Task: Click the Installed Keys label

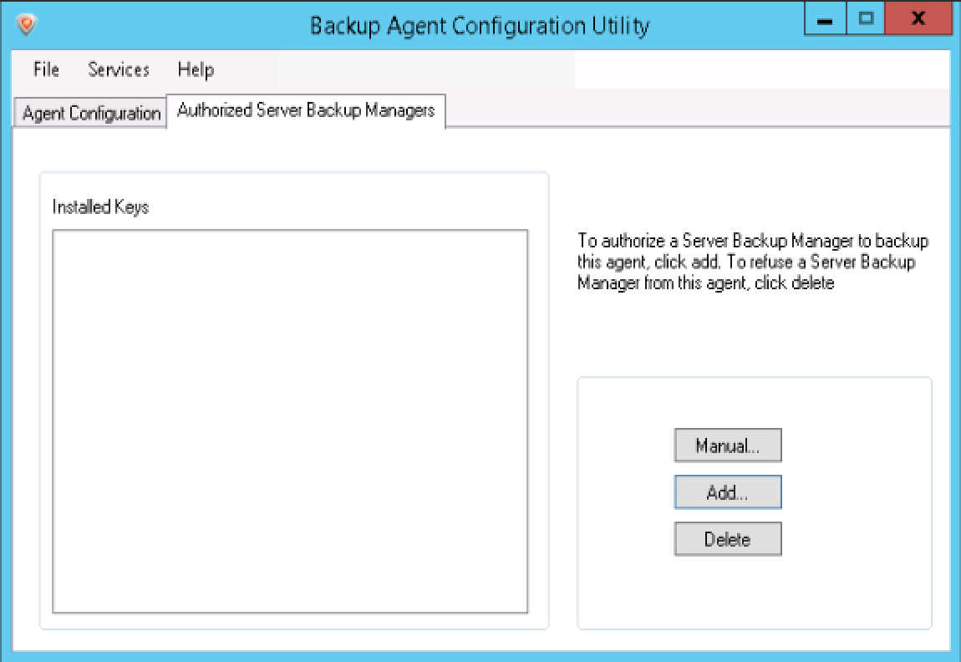Action: [100, 206]
